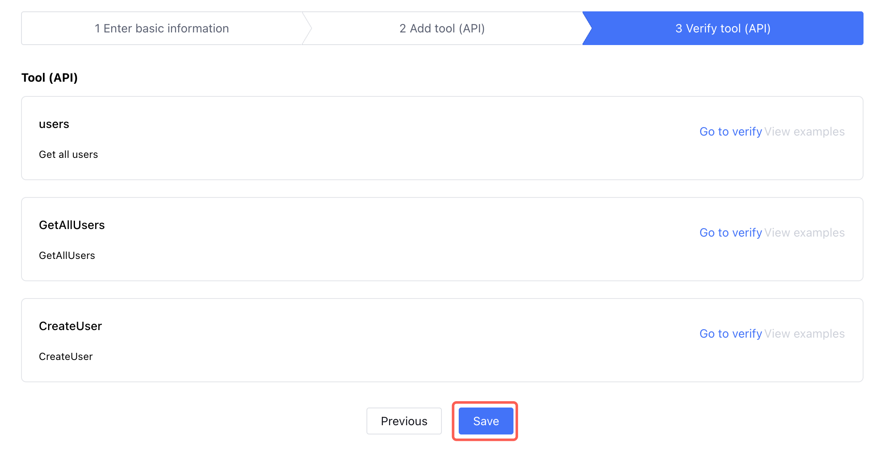Click Go to verify for CreateUser
The image size is (893, 469).
(x=730, y=334)
